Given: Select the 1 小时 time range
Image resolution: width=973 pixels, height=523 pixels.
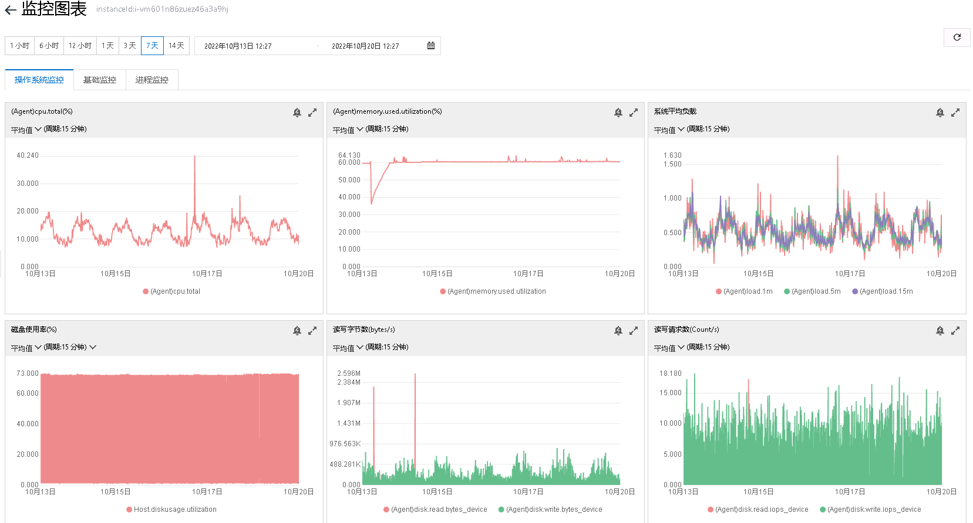Looking at the screenshot, I should tap(19, 46).
